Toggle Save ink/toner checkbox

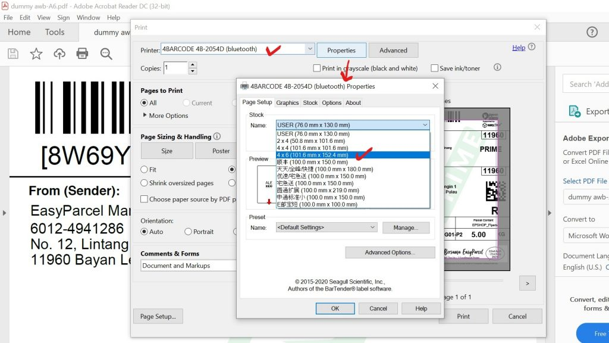[434, 68]
